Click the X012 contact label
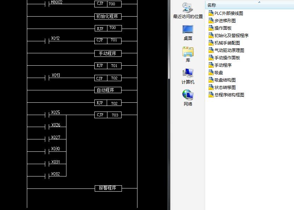 click(x=55, y=38)
